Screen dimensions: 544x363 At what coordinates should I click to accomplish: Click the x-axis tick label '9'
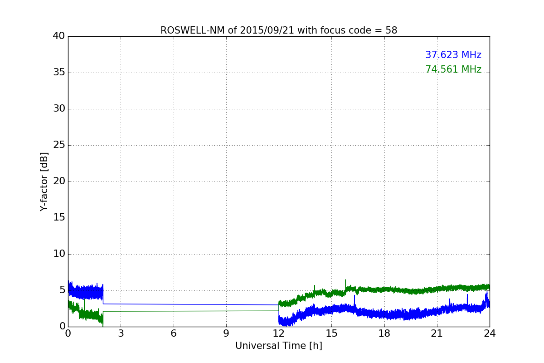pyautogui.click(x=226, y=334)
